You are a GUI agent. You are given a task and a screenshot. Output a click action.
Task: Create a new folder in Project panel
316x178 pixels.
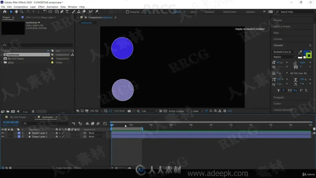click(x=8, y=112)
